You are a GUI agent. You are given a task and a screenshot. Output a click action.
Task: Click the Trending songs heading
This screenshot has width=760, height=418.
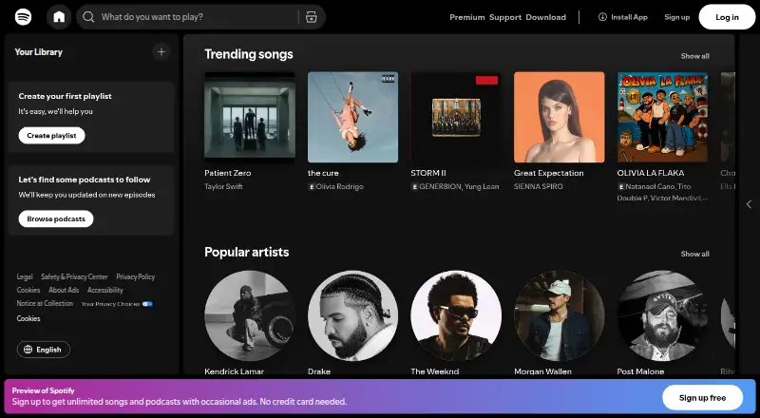click(x=249, y=54)
